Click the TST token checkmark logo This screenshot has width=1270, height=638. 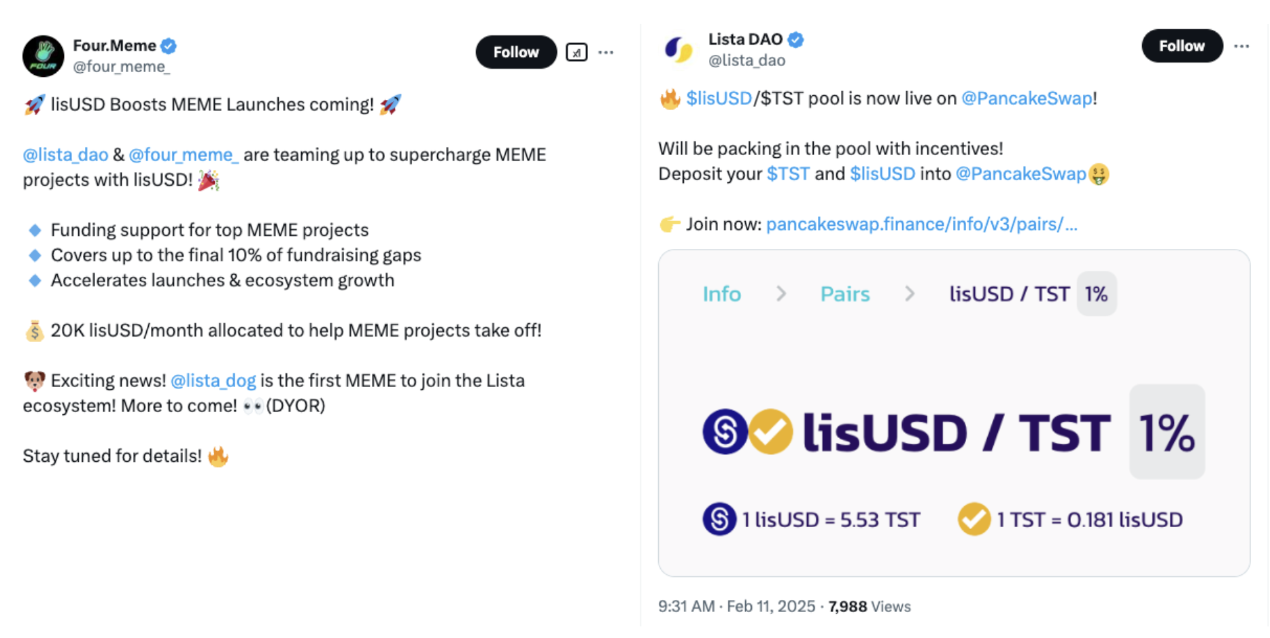(770, 432)
